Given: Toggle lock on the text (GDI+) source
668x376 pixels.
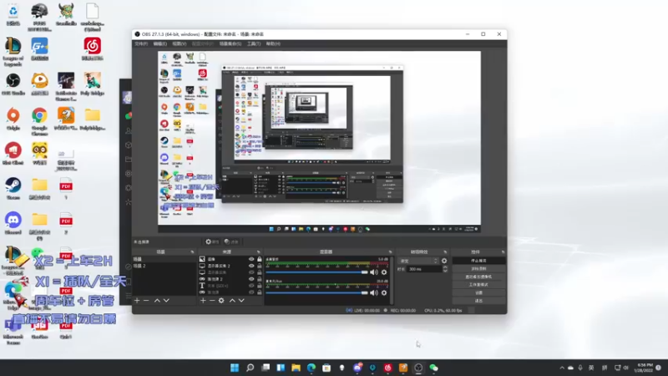Looking at the screenshot, I should pyautogui.click(x=259, y=286).
